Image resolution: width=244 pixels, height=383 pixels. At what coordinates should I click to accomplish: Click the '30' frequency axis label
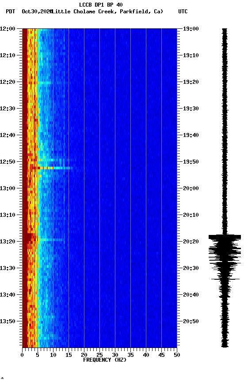115,356
